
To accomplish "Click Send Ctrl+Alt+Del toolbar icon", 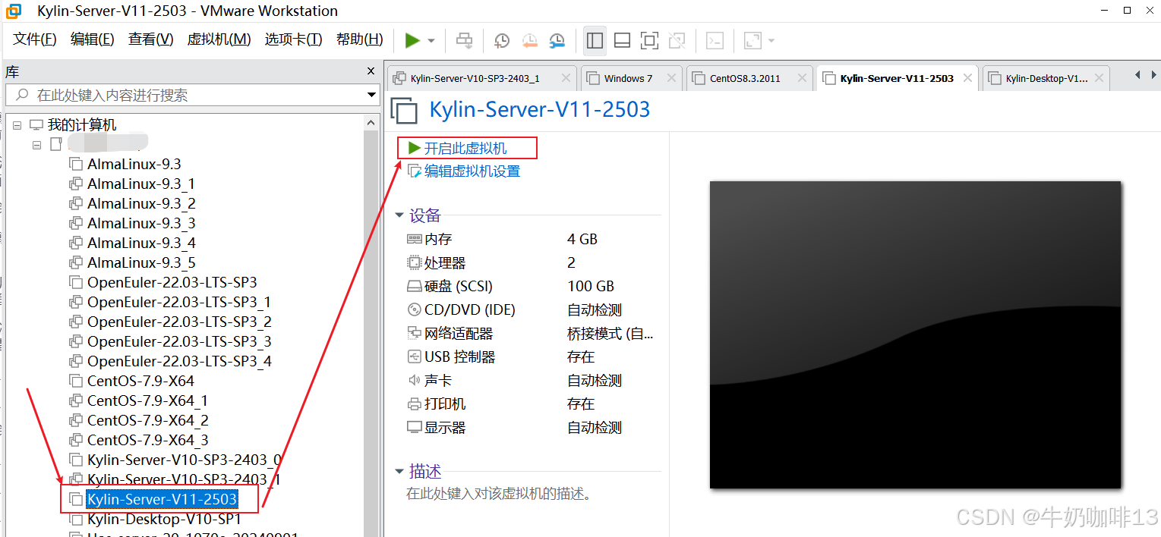I will tap(464, 40).
